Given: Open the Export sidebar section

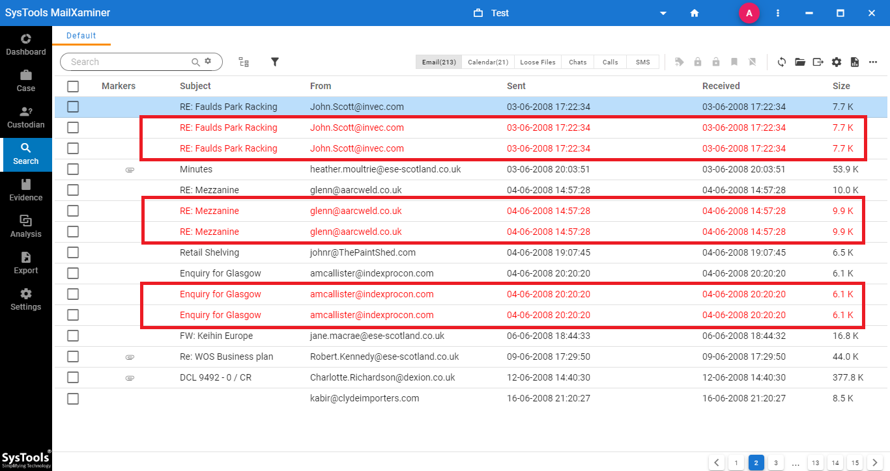Looking at the screenshot, I should click(26, 263).
